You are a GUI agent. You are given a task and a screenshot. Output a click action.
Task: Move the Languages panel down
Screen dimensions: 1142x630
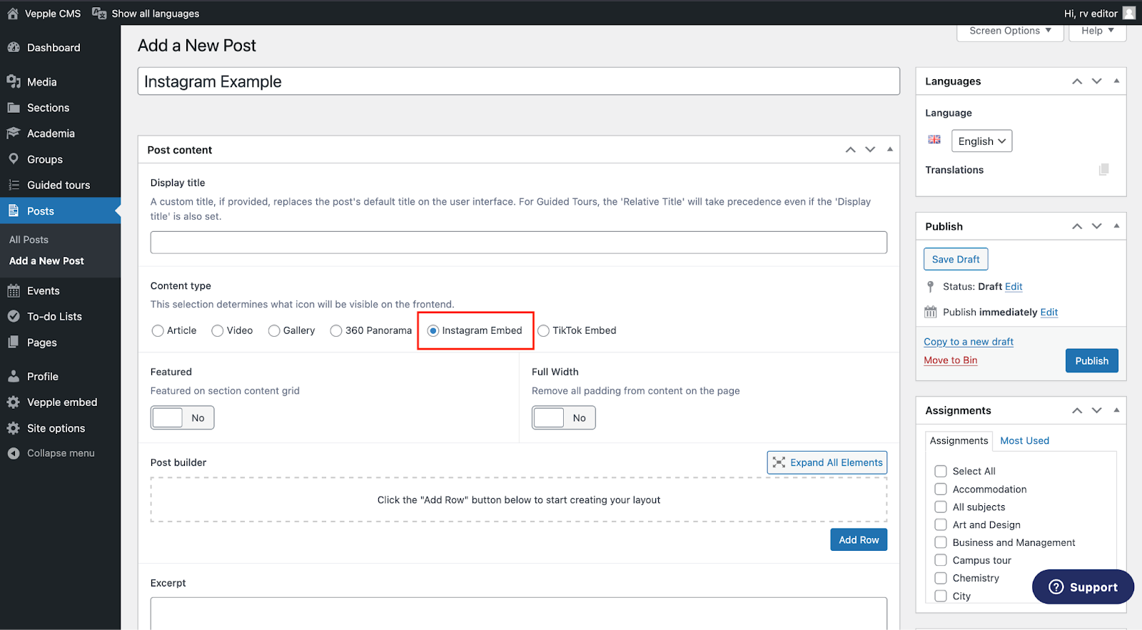1097,81
